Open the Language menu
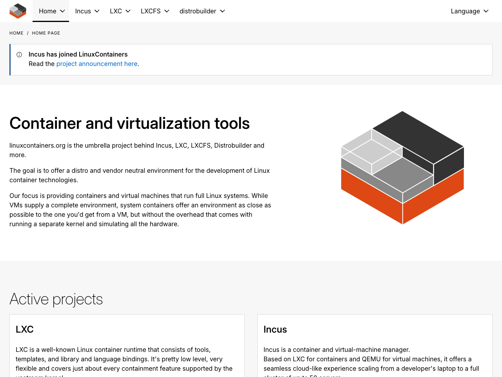The height and width of the screenshot is (377, 502). point(469,11)
